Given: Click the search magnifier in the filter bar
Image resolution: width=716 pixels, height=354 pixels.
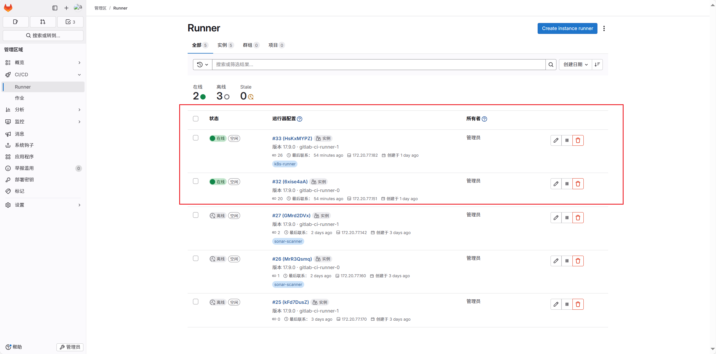Looking at the screenshot, I should [x=551, y=64].
